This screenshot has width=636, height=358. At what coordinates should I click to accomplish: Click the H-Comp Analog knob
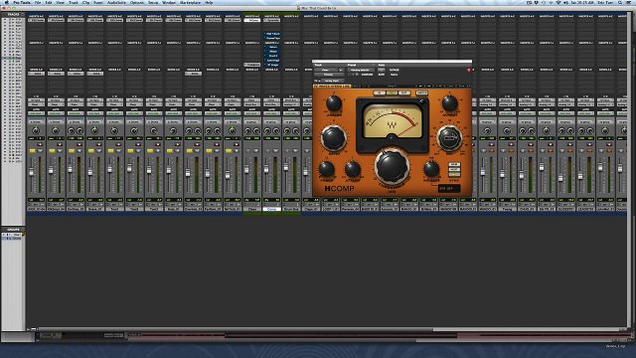point(334,103)
